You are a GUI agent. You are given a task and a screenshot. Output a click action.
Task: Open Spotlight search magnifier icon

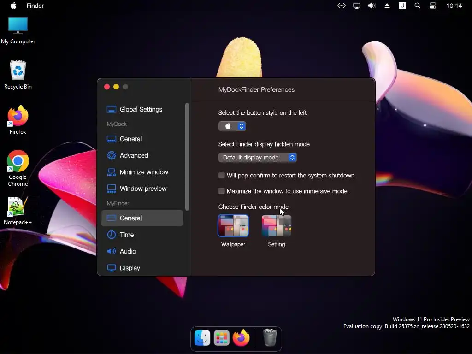coord(418,6)
